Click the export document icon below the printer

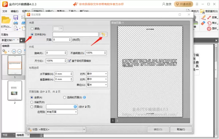click(16, 28)
